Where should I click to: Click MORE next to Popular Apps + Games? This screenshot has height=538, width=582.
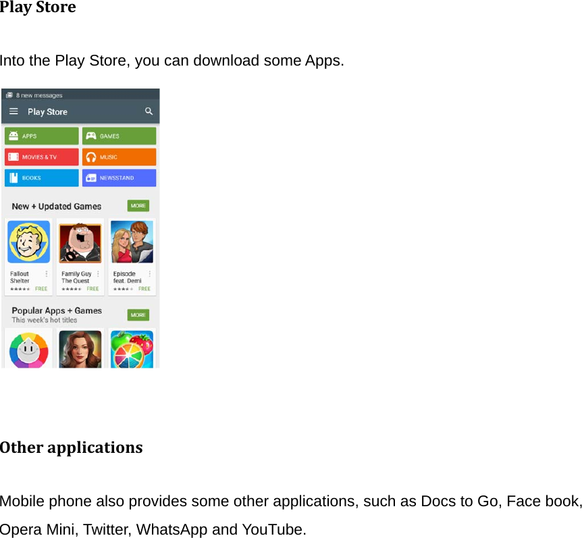pyautogui.click(x=138, y=314)
